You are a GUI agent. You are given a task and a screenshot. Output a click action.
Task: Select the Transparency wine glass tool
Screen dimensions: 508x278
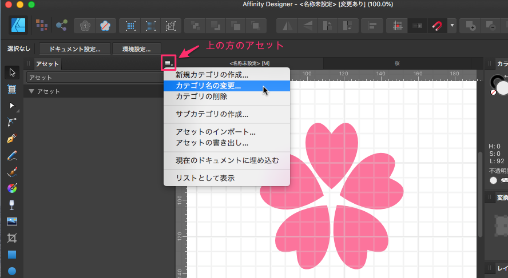(x=12, y=204)
